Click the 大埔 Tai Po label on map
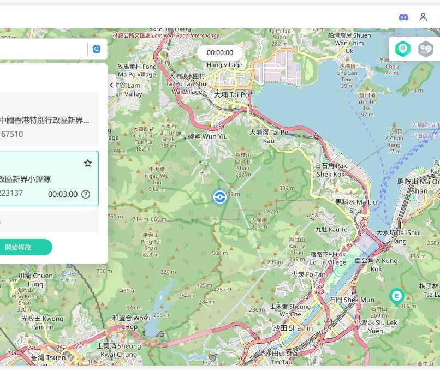The height and width of the screenshot is (371, 440). [231, 94]
